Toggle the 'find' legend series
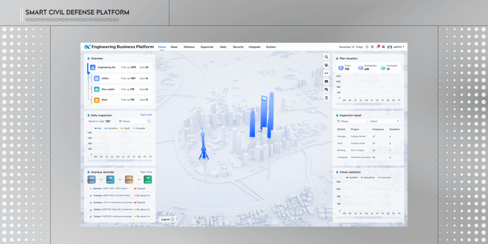 click(x=98, y=128)
